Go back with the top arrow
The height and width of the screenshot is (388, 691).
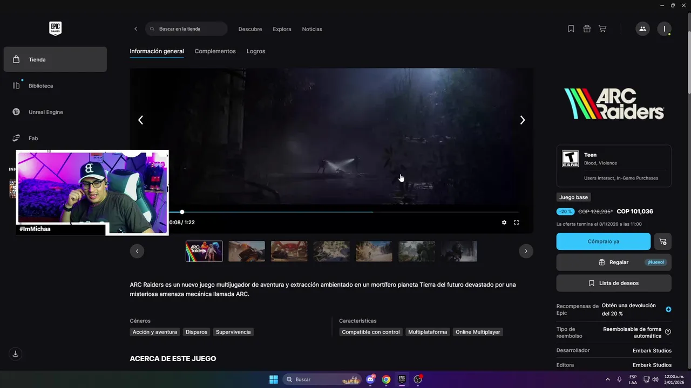tap(136, 29)
